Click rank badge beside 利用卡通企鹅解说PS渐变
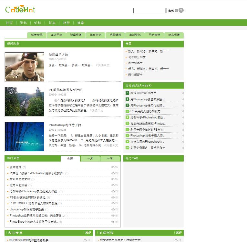247x242 pixels. click(127, 129)
